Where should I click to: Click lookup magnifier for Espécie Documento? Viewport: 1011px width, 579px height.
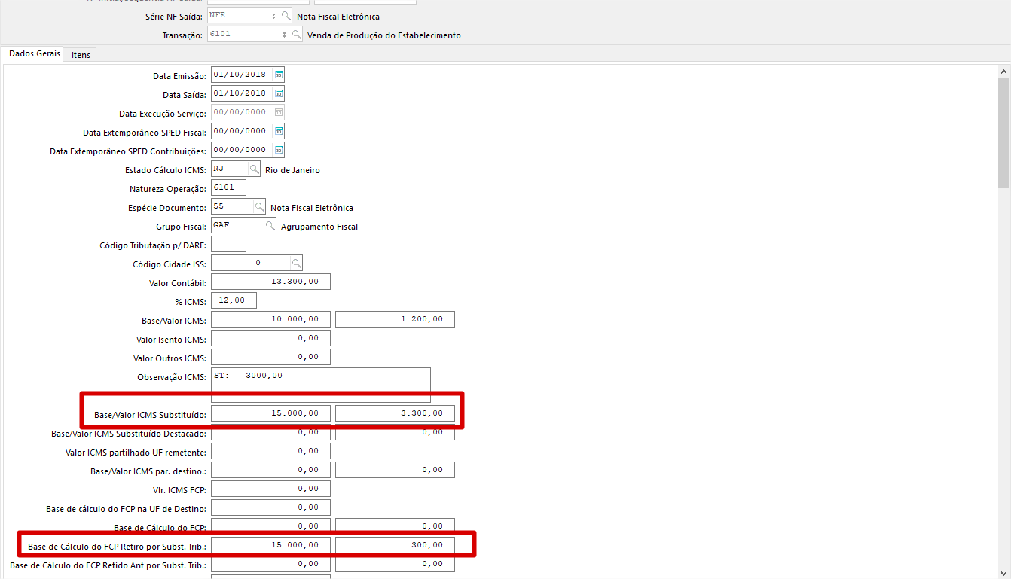point(260,207)
